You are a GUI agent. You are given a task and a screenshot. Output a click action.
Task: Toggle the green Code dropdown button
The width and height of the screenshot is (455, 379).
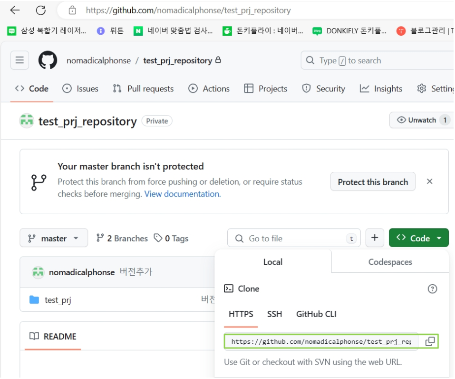[418, 238]
